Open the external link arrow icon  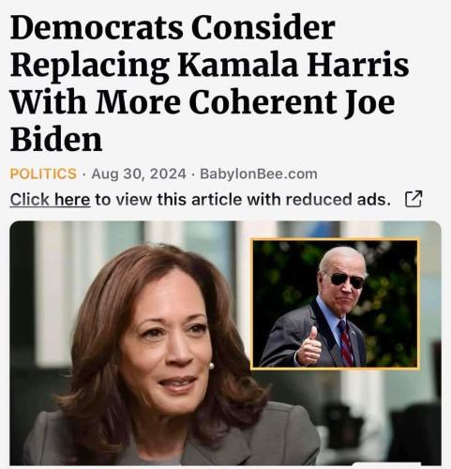[x=413, y=199]
